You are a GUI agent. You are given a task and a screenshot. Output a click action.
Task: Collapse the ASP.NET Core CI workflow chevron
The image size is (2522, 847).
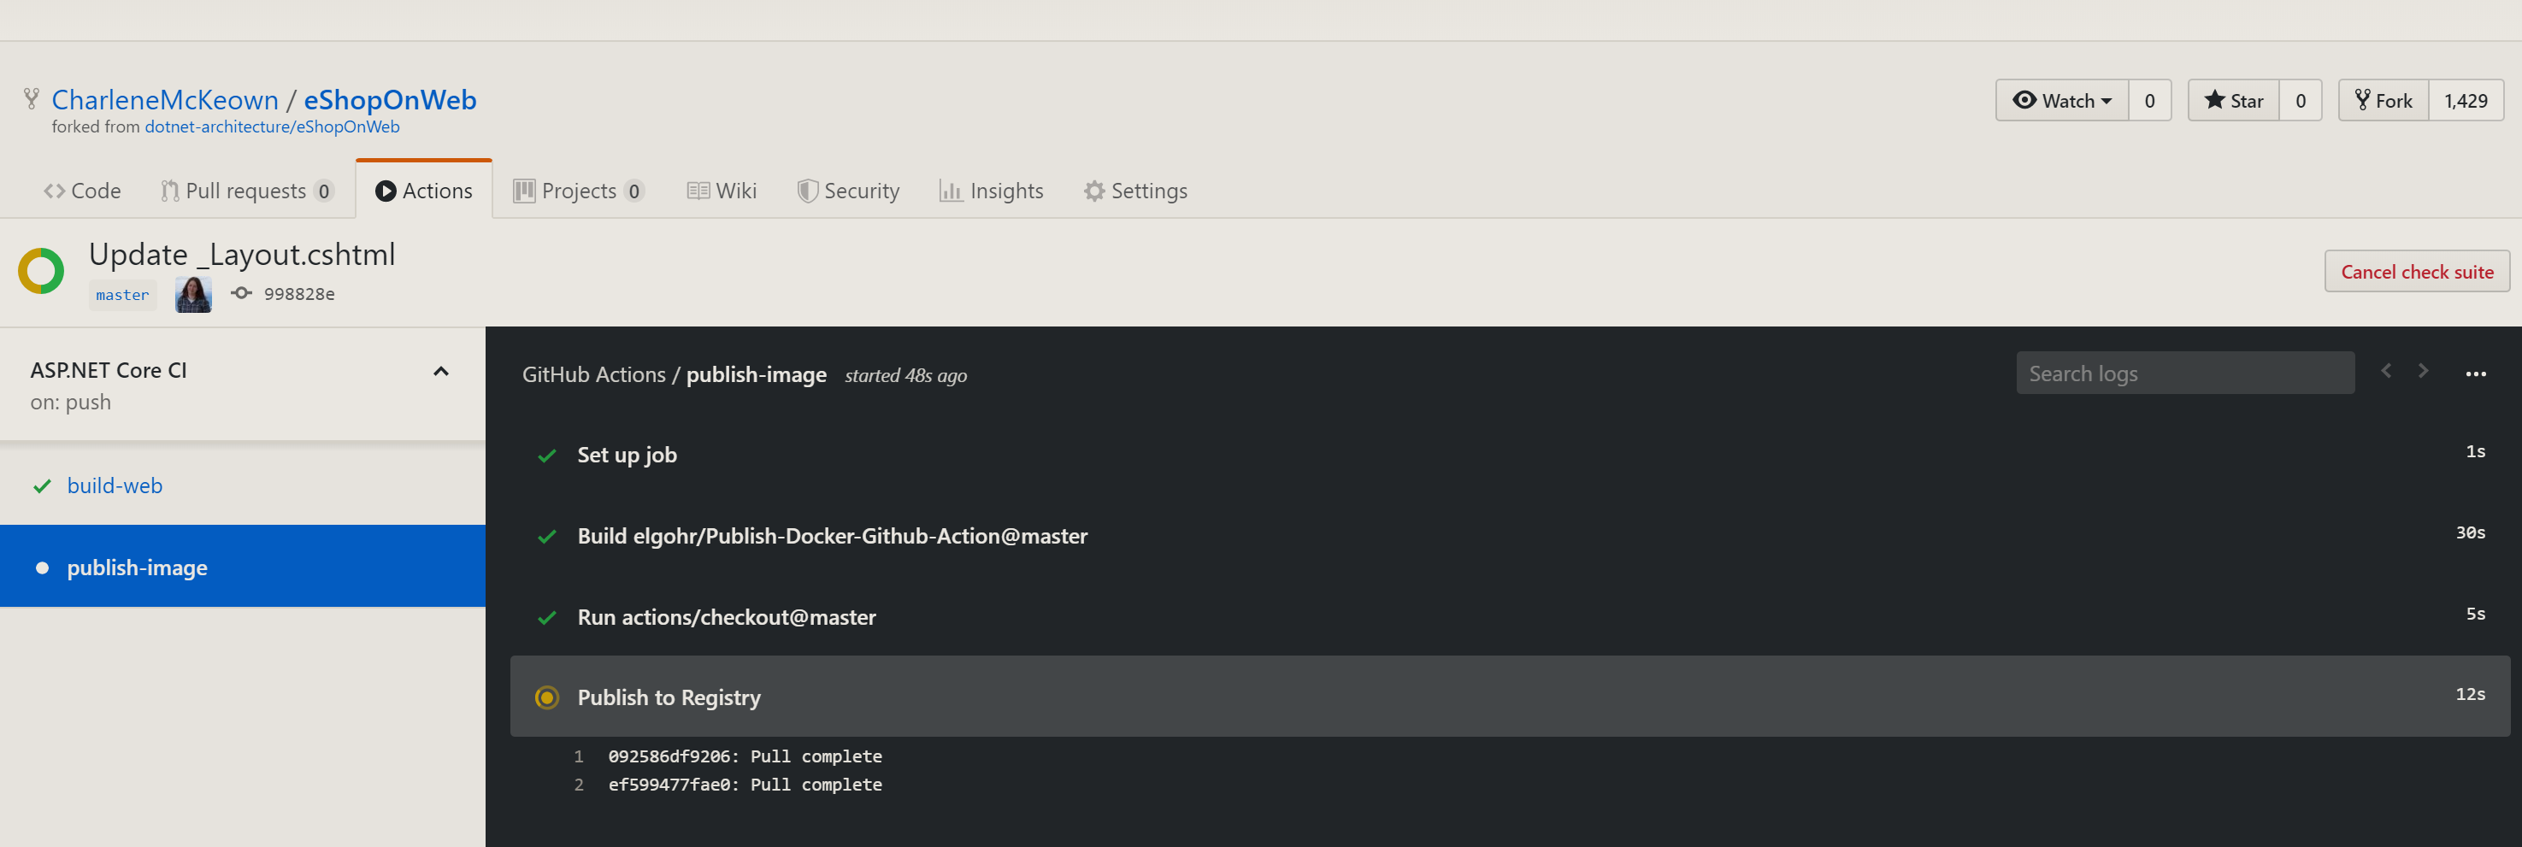440,371
